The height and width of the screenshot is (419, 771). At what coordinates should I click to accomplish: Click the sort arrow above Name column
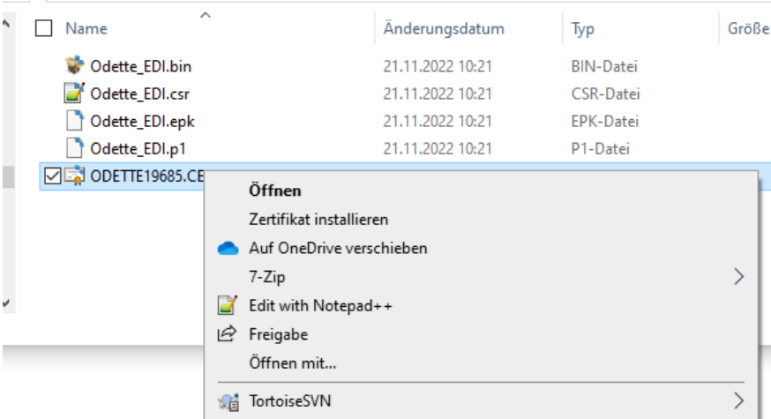(206, 15)
